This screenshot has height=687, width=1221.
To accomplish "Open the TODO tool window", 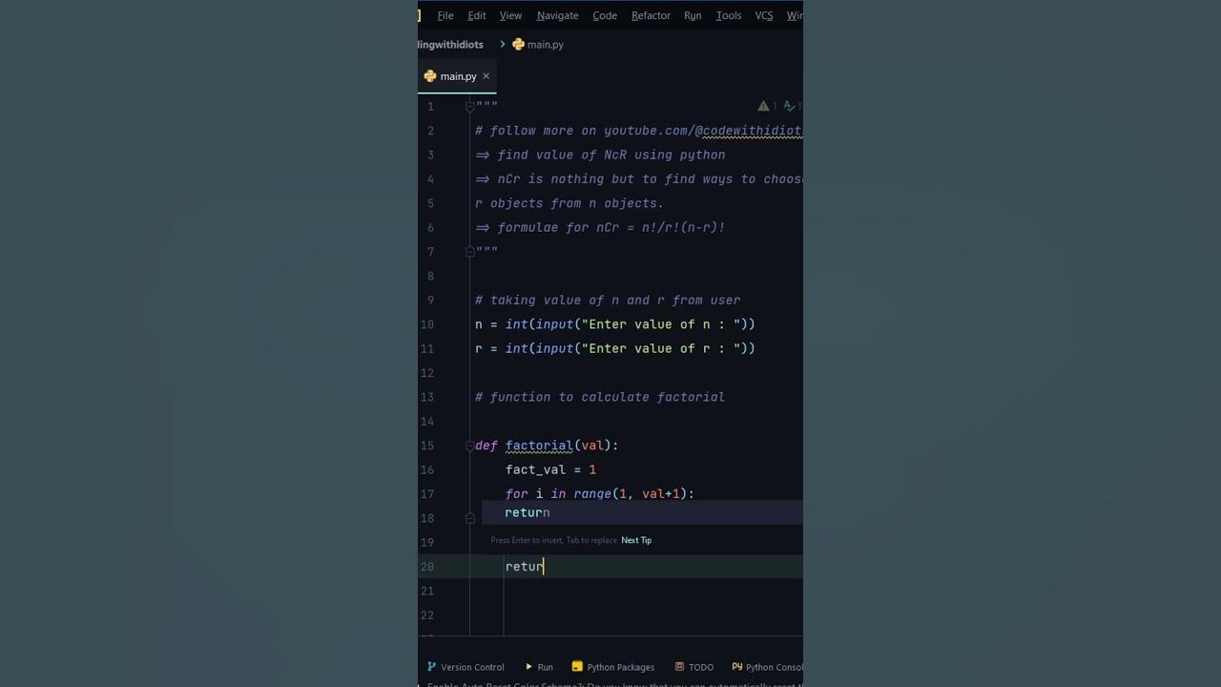I will [x=693, y=667].
